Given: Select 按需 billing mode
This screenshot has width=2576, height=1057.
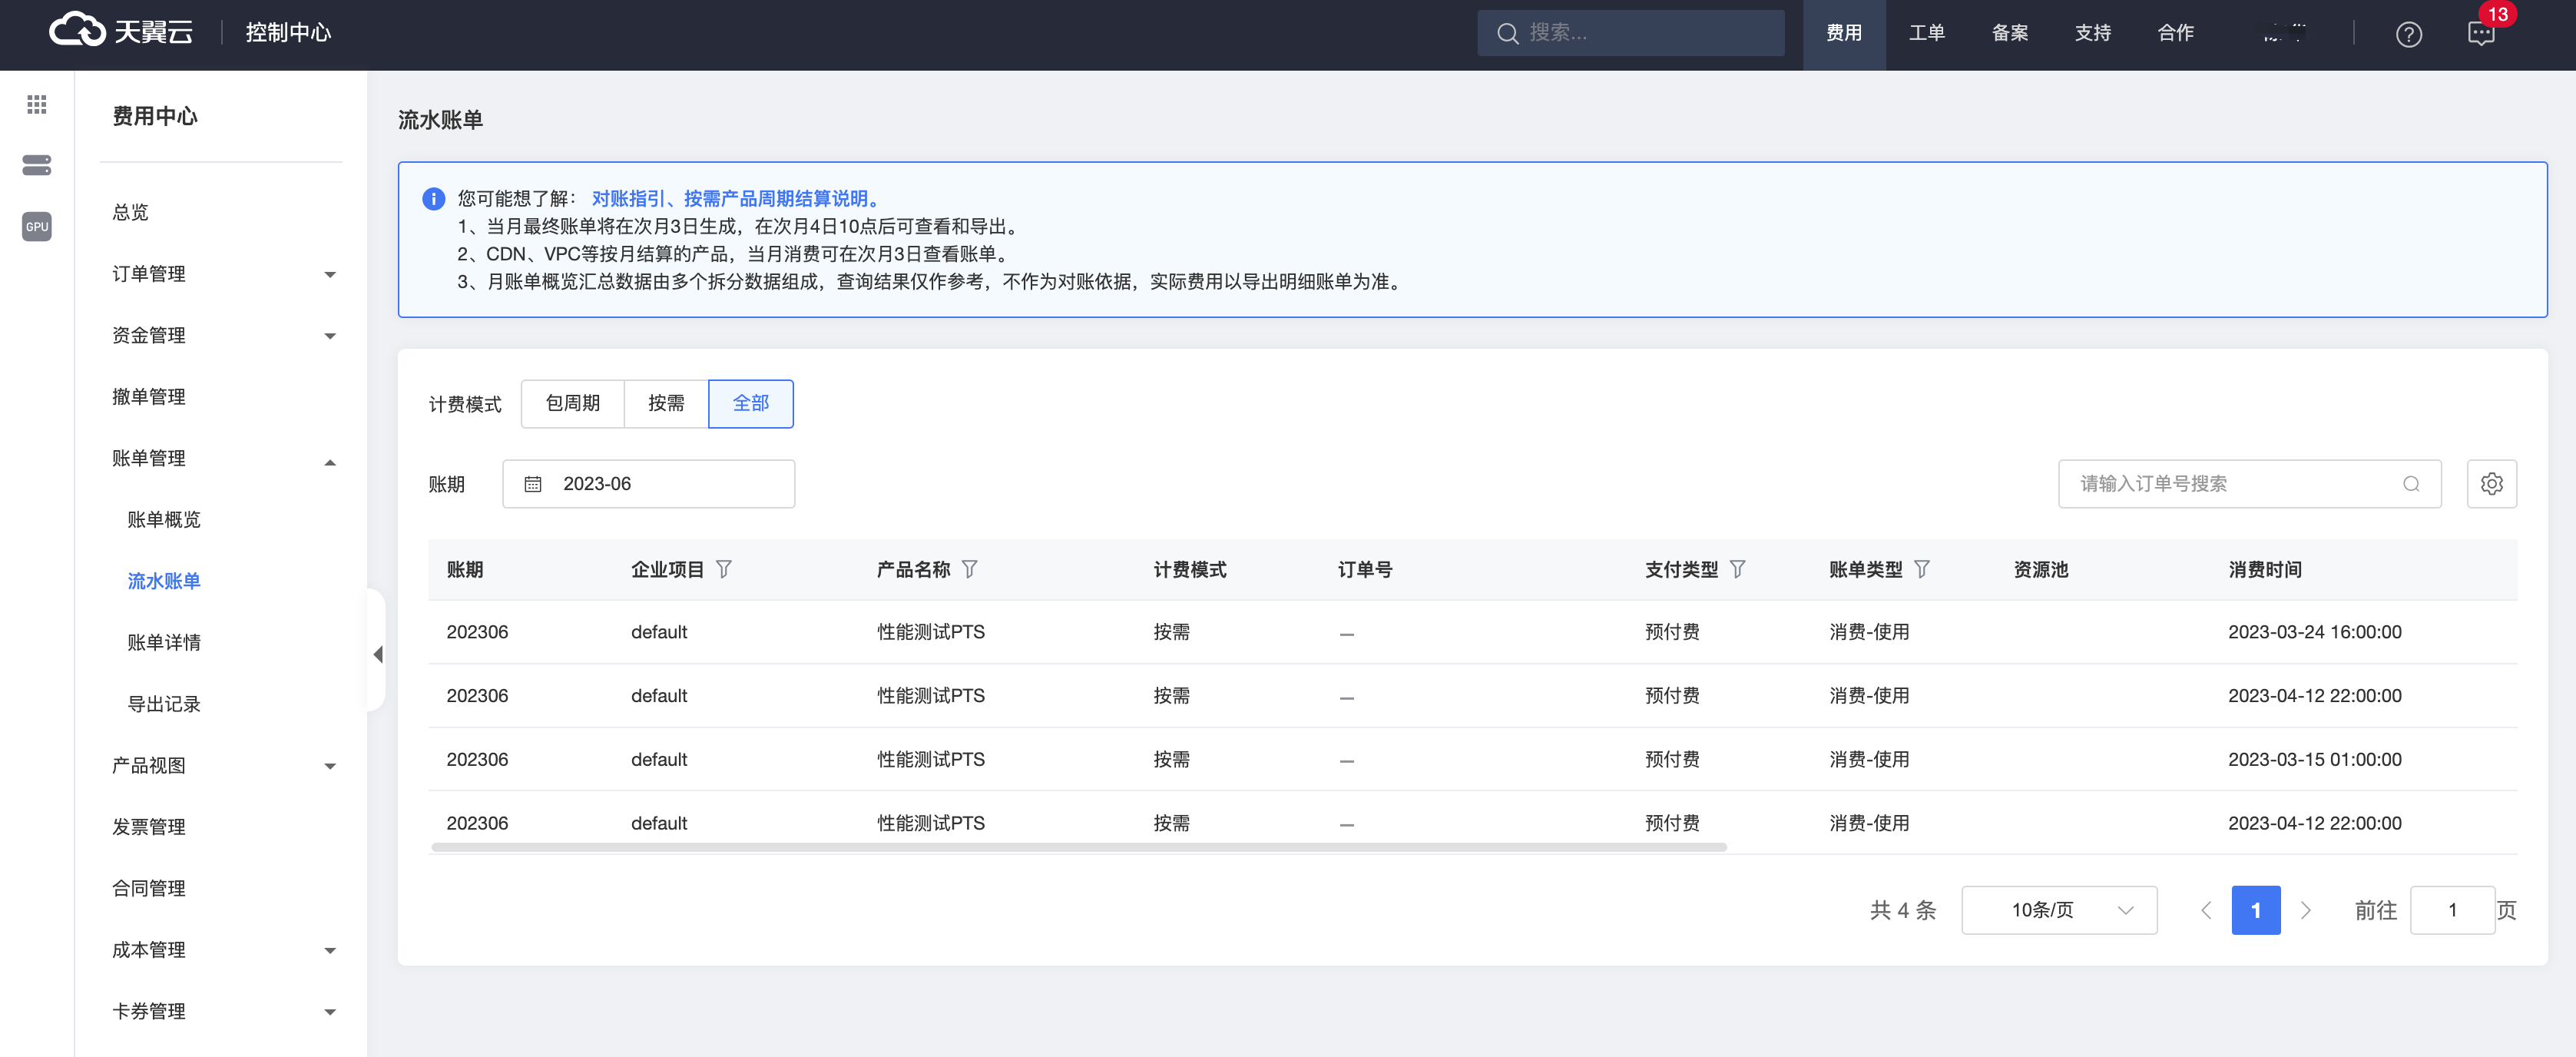Looking at the screenshot, I should (666, 403).
